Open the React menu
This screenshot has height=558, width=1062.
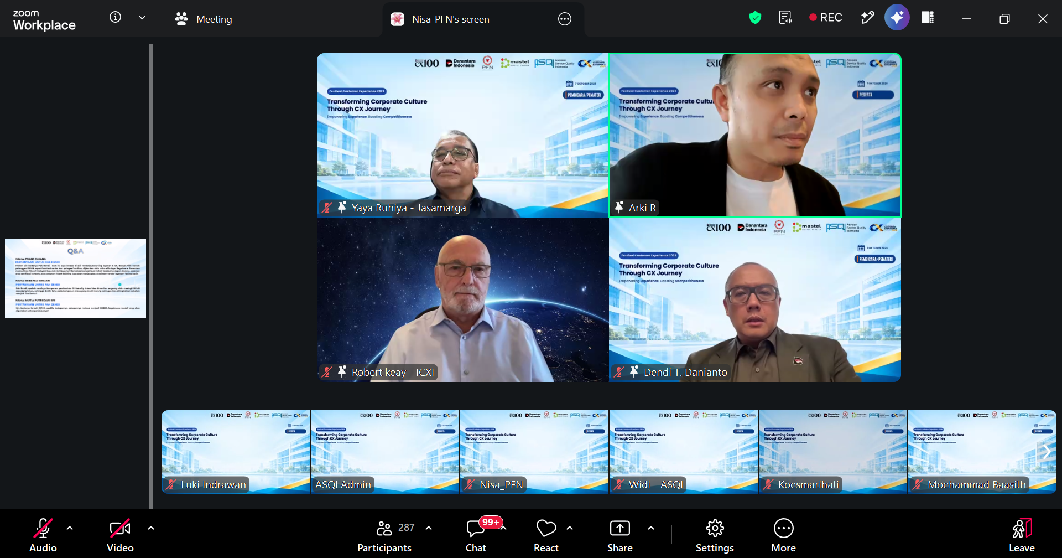546,535
